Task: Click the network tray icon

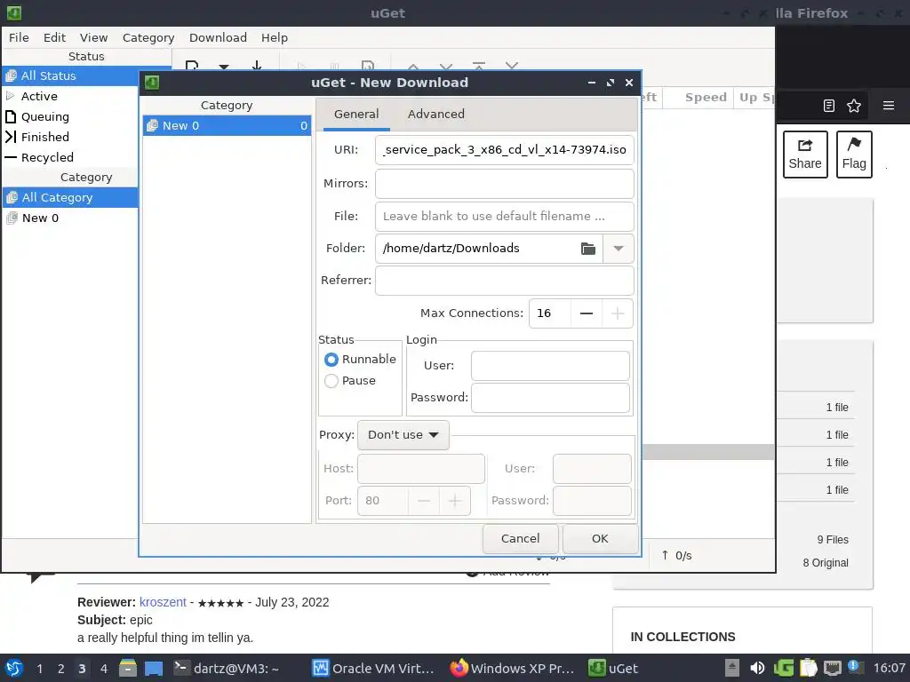Action: point(832,668)
